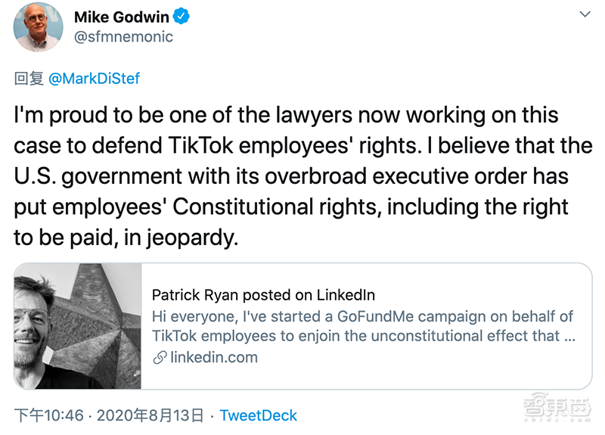Click the GoFundMe campaign card description
This screenshot has height=435, width=605.
click(x=363, y=325)
